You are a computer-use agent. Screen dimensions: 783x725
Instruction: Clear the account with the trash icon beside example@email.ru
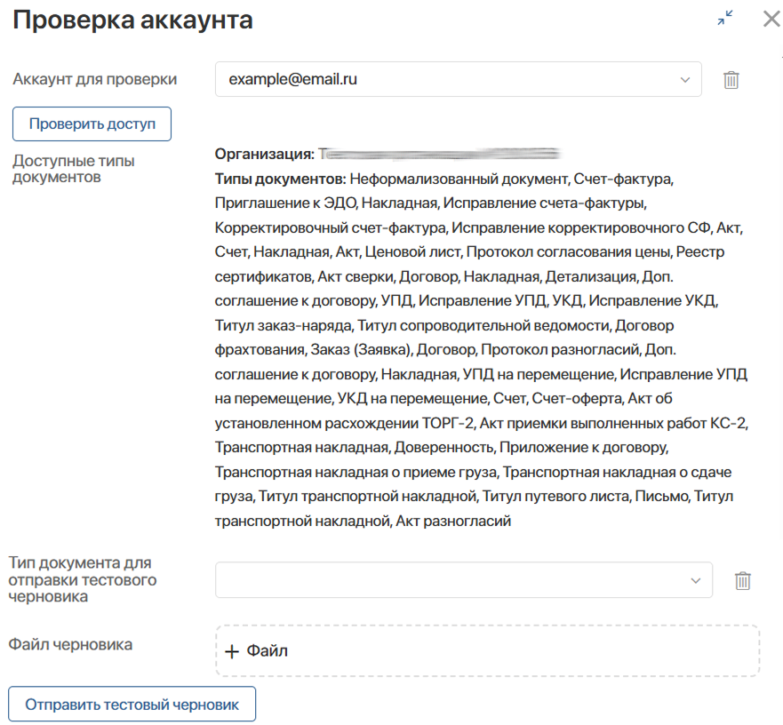(x=731, y=80)
